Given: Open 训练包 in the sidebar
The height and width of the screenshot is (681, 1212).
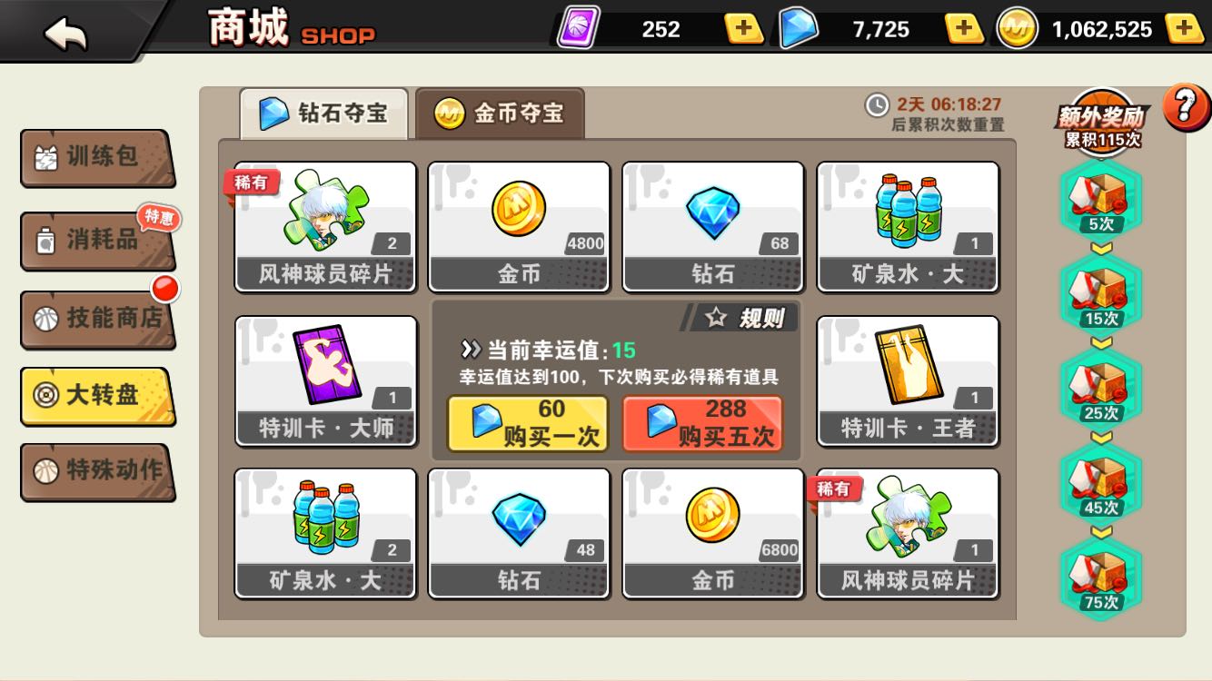Looking at the screenshot, I should click(x=96, y=158).
